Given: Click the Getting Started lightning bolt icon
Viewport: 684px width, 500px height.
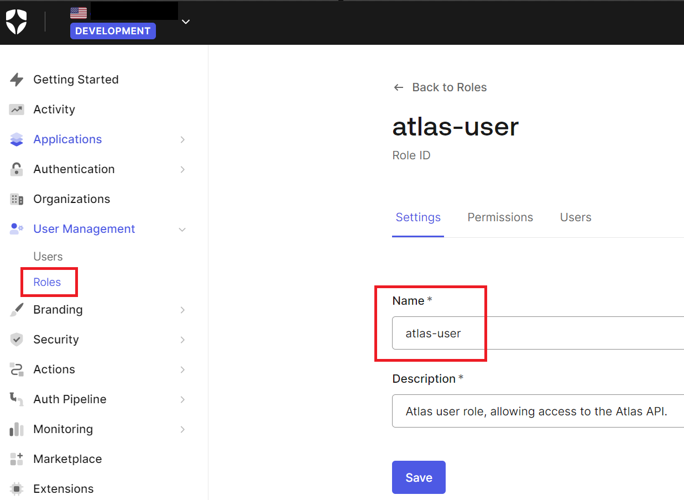Looking at the screenshot, I should point(17,80).
